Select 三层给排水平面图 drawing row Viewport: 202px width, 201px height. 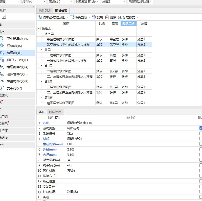click(94, 87)
